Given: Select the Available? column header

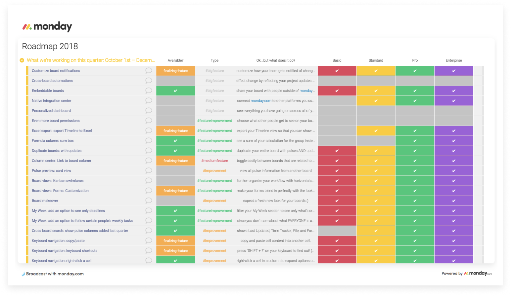Looking at the screenshot, I should coord(175,60).
